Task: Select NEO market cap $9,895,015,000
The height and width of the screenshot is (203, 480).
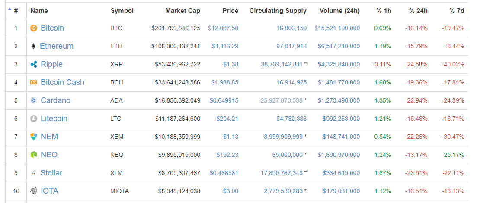Action: 179,155
